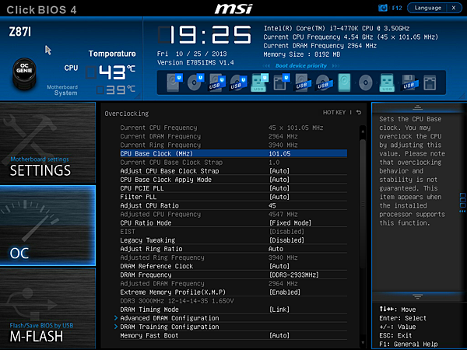
Task: Select the UEFI USB CD/DVD boot icon
Action: click(239, 82)
